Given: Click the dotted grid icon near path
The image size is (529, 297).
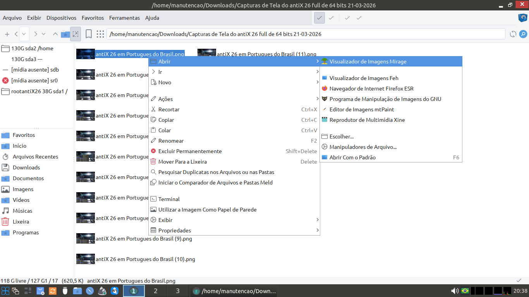Looking at the screenshot, I should 100,34.
